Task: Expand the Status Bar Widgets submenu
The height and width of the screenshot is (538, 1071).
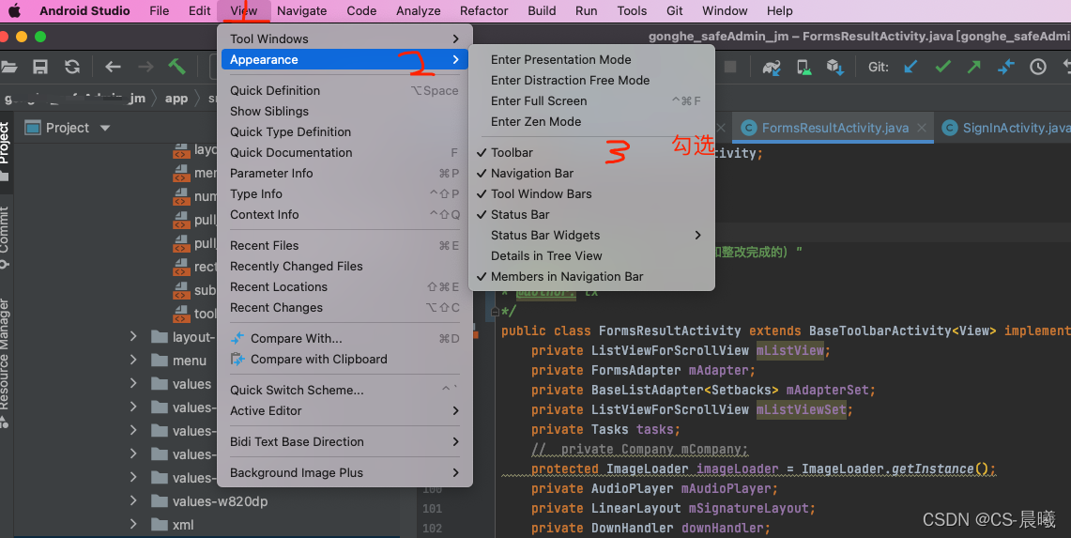Action: click(x=590, y=235)
